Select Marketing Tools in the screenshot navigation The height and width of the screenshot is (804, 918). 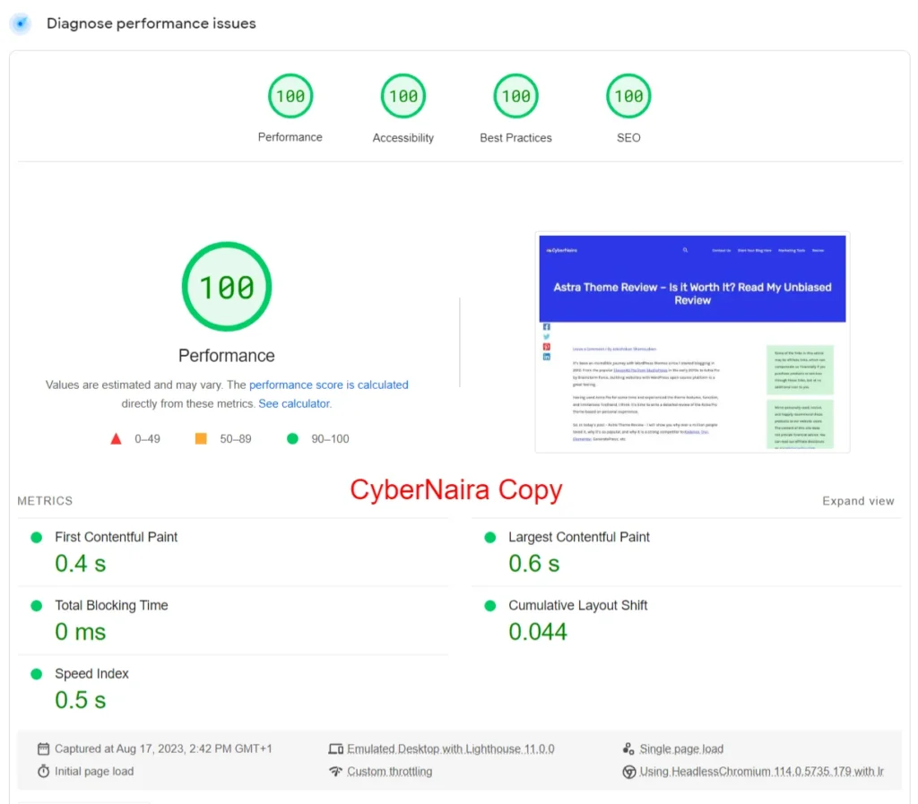792,250
